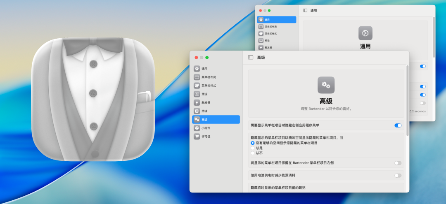Click the 热键 icon in the front window sidebar

197,111
